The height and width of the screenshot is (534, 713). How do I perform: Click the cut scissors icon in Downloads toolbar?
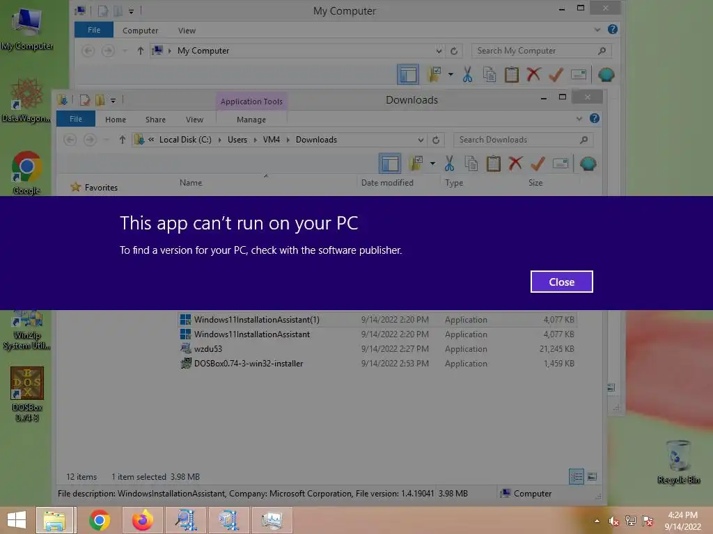click(449, 163)
